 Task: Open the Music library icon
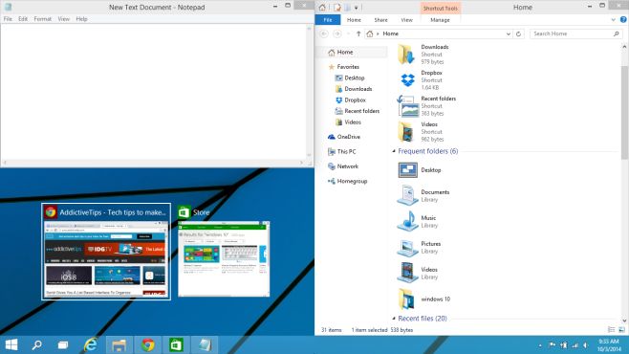click(407, 221)
